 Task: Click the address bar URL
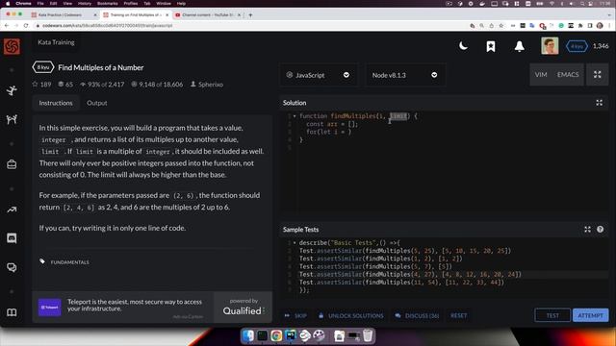click(x=107, y=26)
